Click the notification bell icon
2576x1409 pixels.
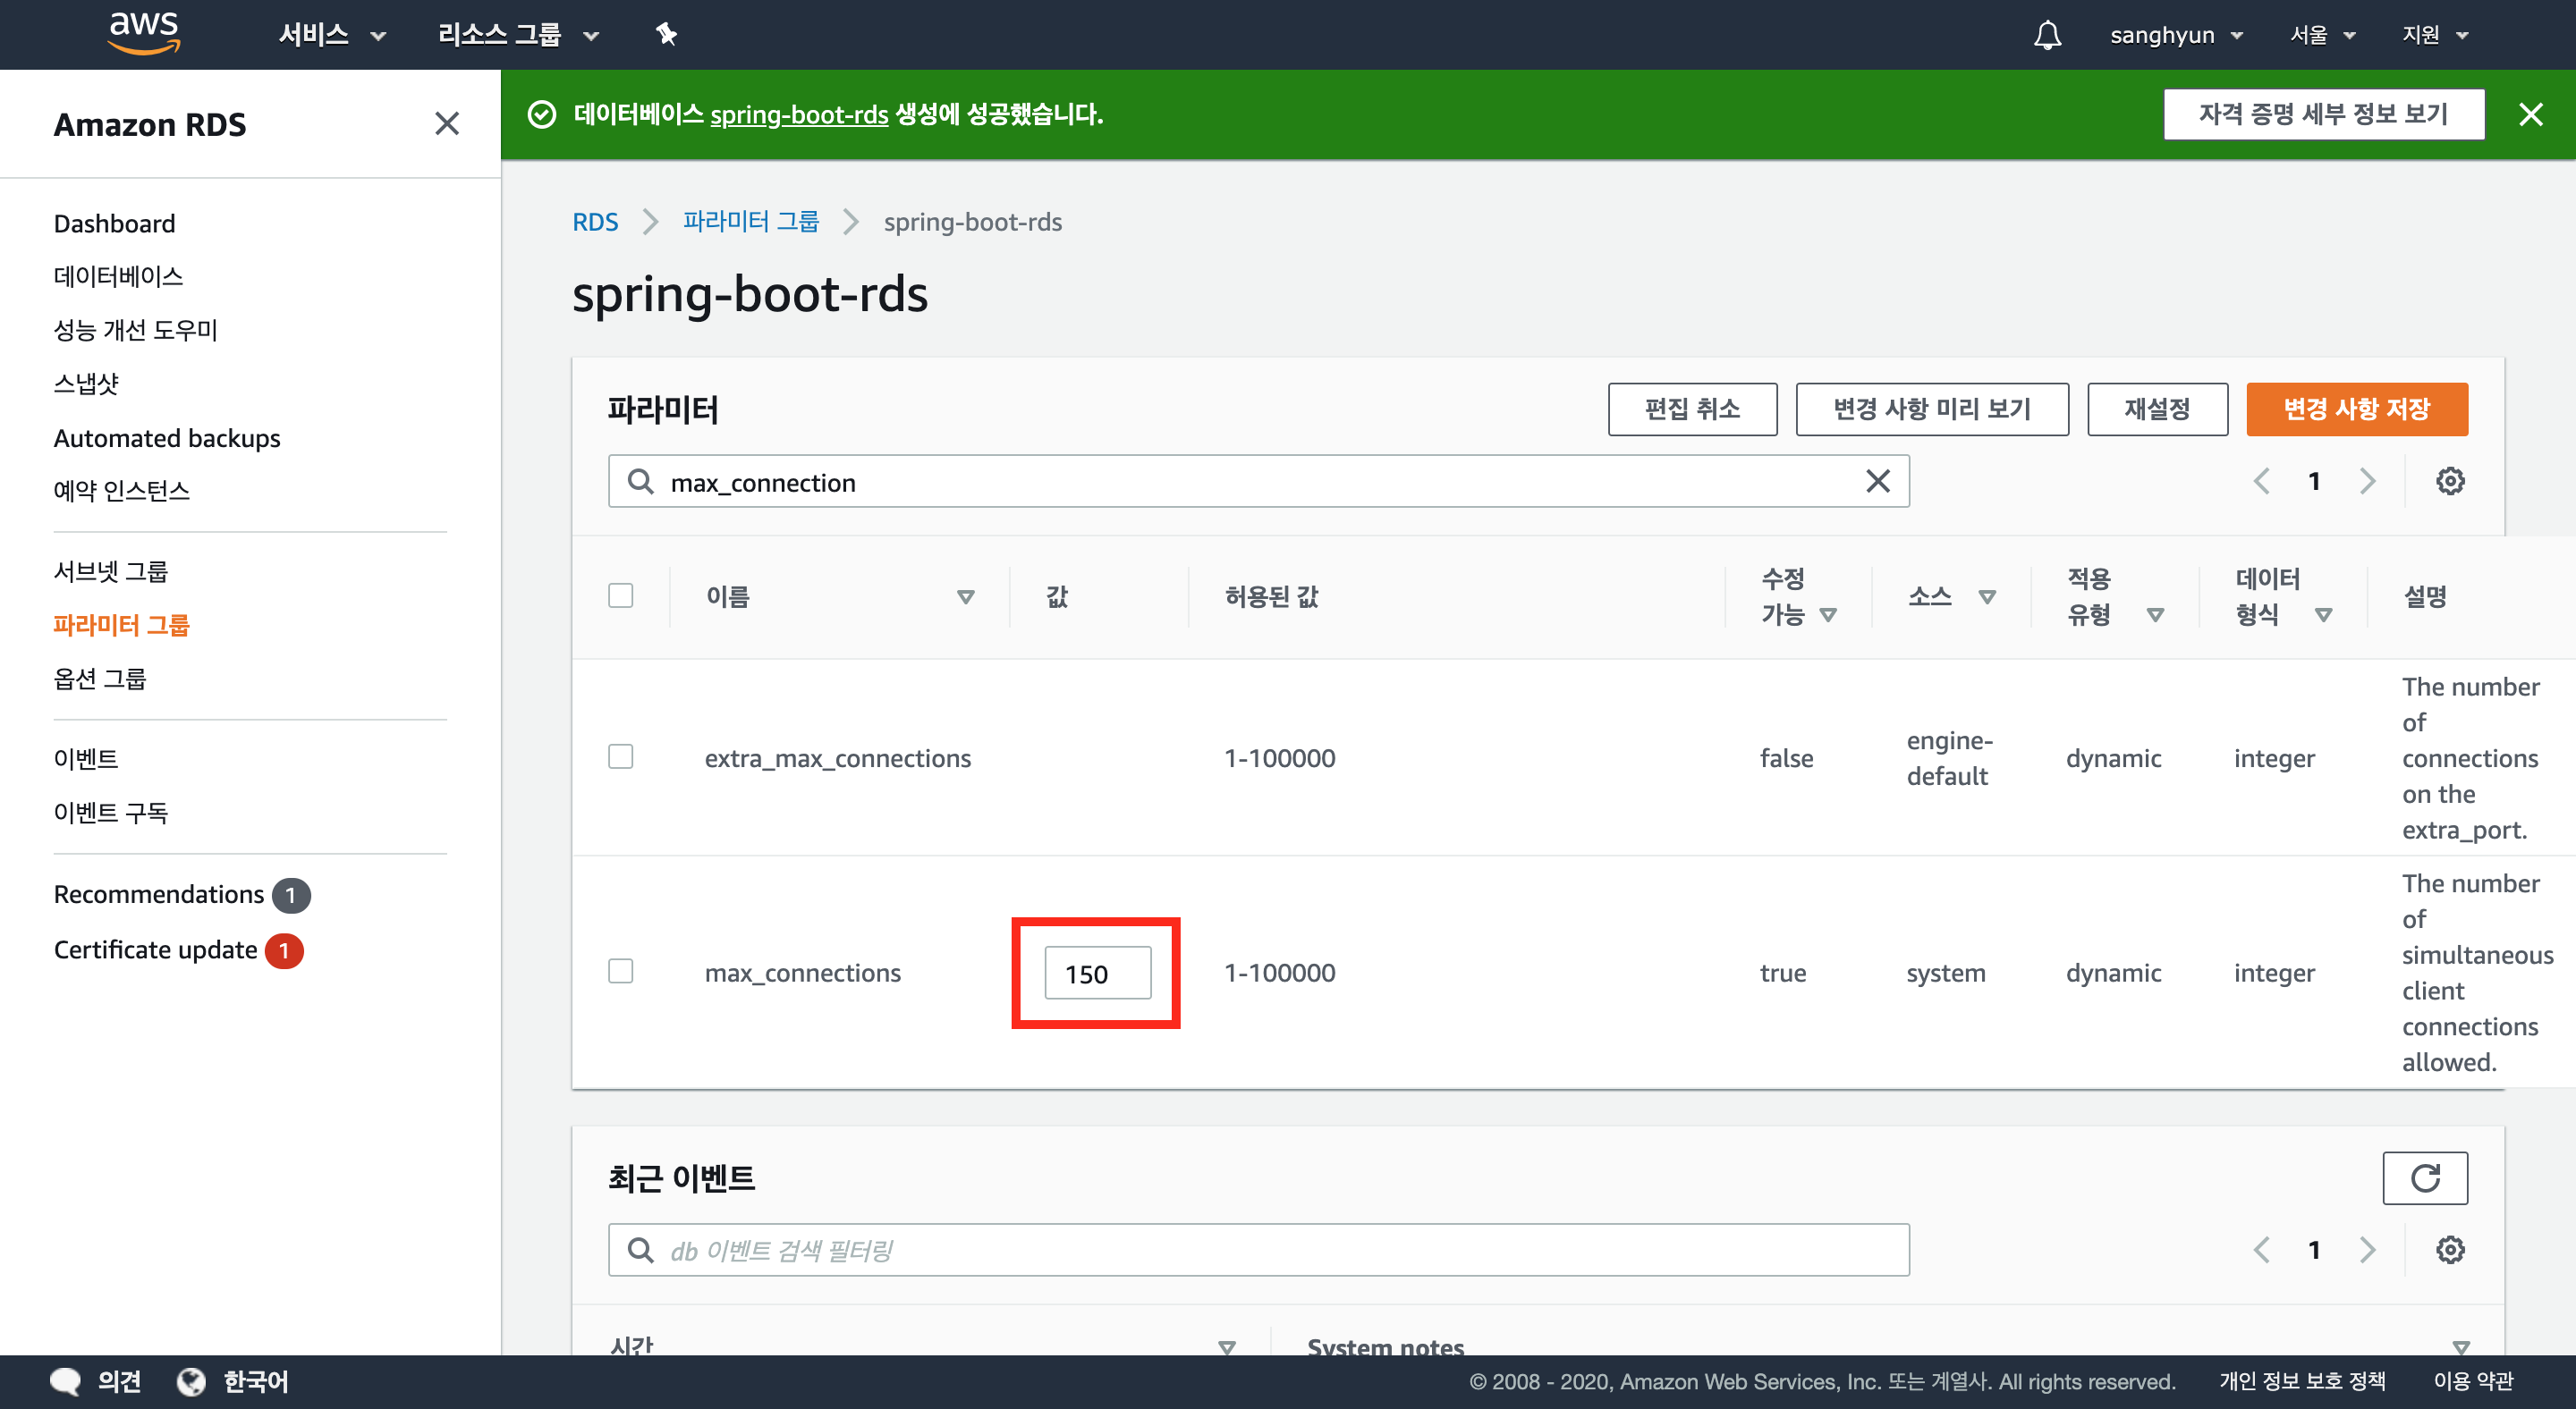click(2047, 35)
